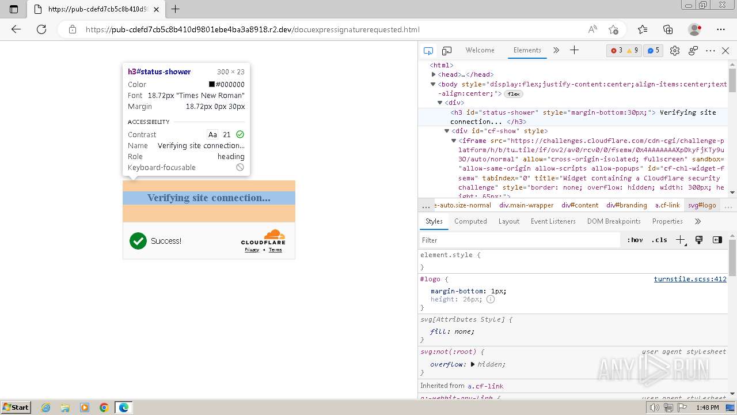Open the Layout pane tab

pos(508,221)
